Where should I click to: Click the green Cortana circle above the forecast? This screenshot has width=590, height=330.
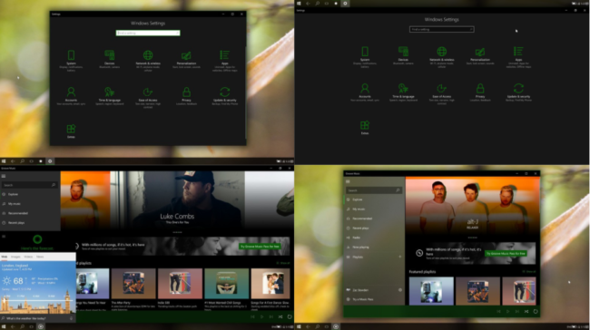coord(37,239)
